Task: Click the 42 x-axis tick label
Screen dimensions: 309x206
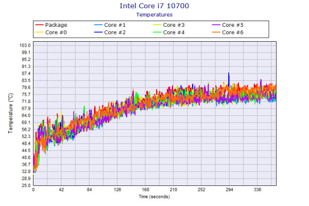Action: (x=61, y=190)
